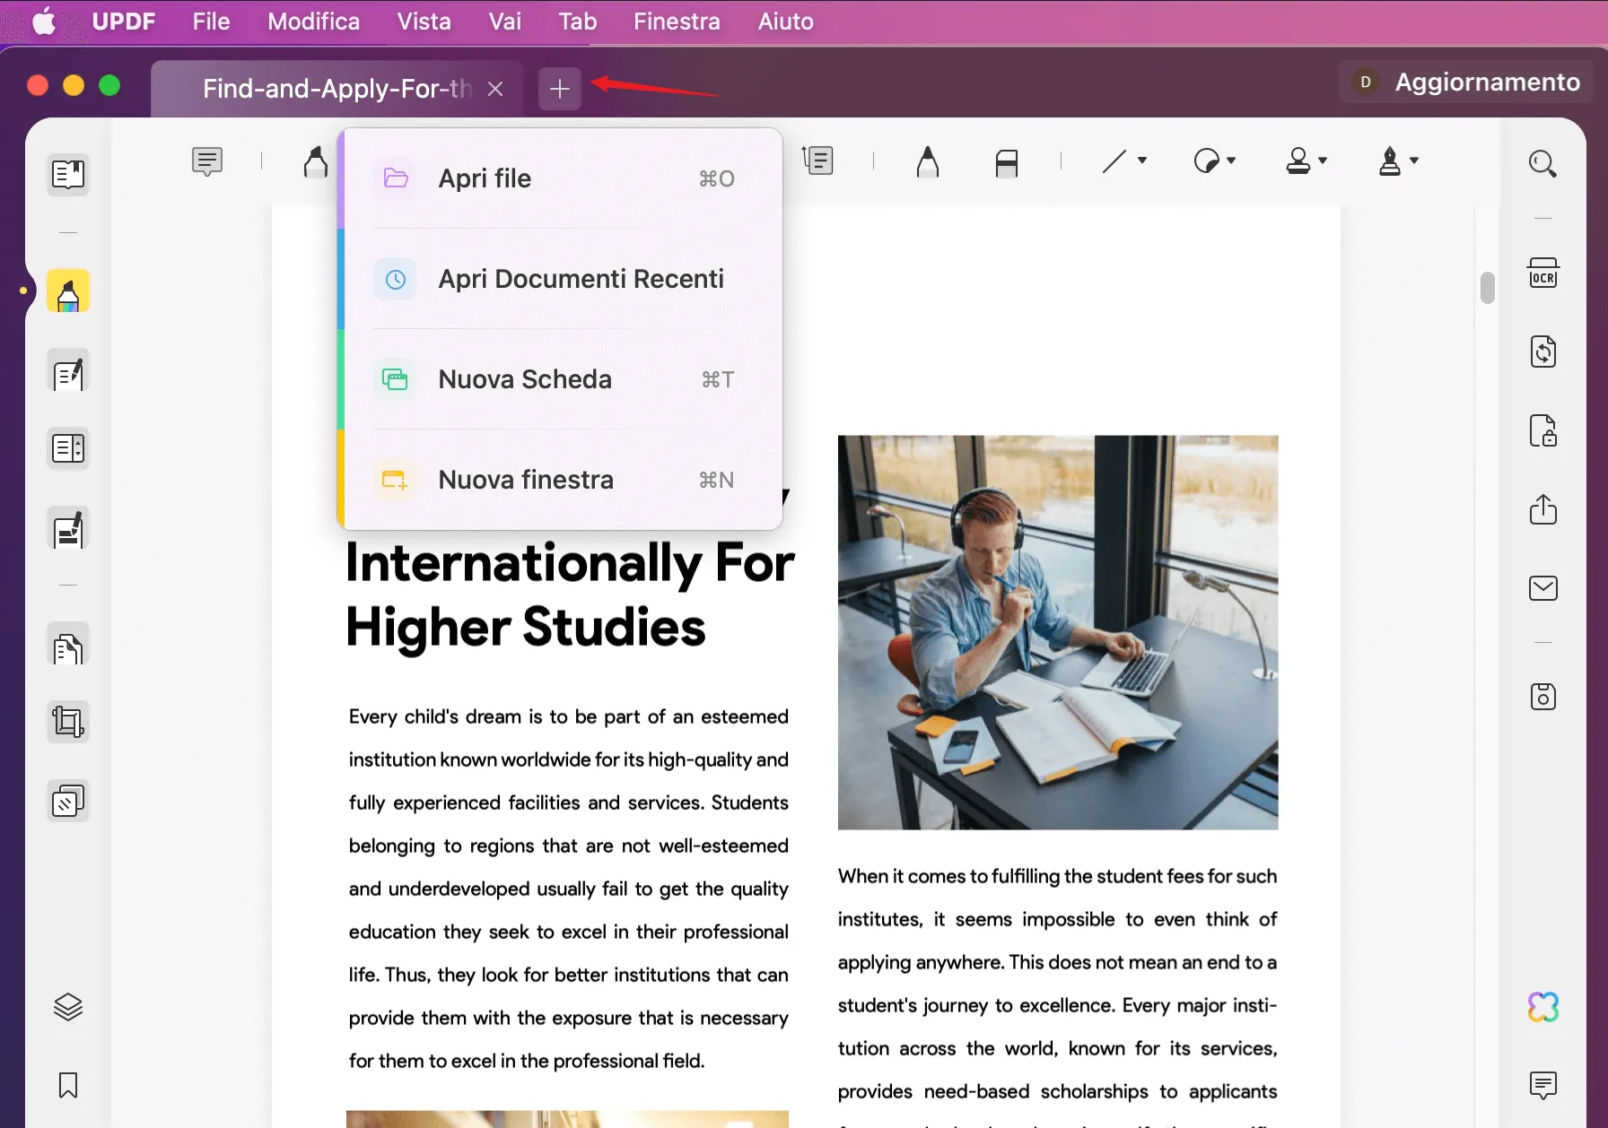Screen dimensions: 1608x1128
Task: Select the sticky note comment tool
Action: (207, 161)
